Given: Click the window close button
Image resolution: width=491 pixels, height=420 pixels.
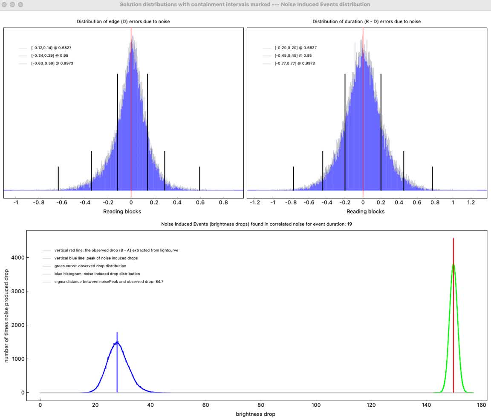Looking at the screenshot, I should 5,4.
